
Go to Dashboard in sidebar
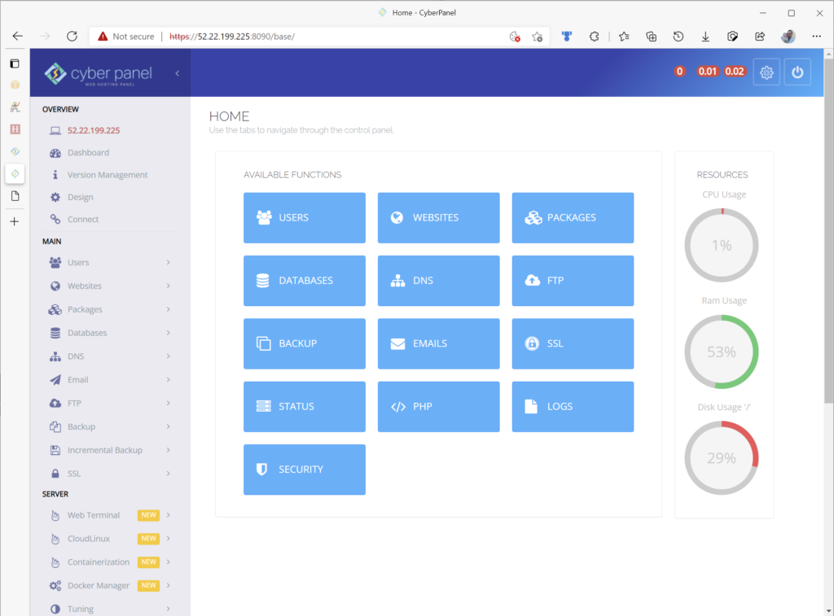pos(88,153)
